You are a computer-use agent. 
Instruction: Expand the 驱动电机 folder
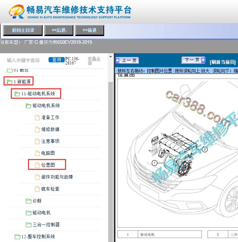click(42, 213)
